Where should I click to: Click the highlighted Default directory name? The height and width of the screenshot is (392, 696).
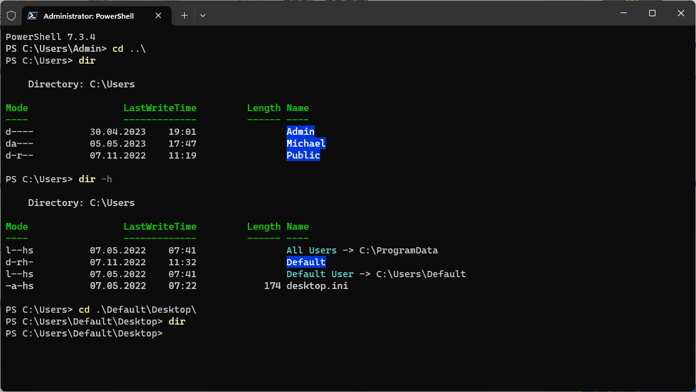coord(306,262)
